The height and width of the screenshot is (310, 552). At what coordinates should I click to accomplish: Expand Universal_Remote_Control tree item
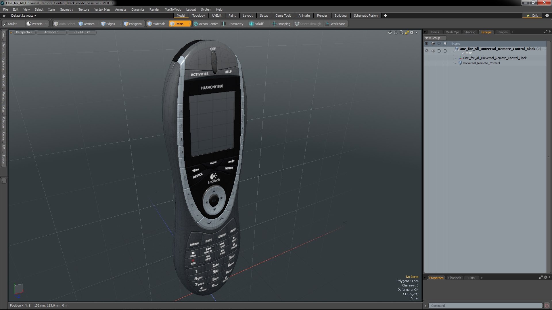click(x=456, y=63)
